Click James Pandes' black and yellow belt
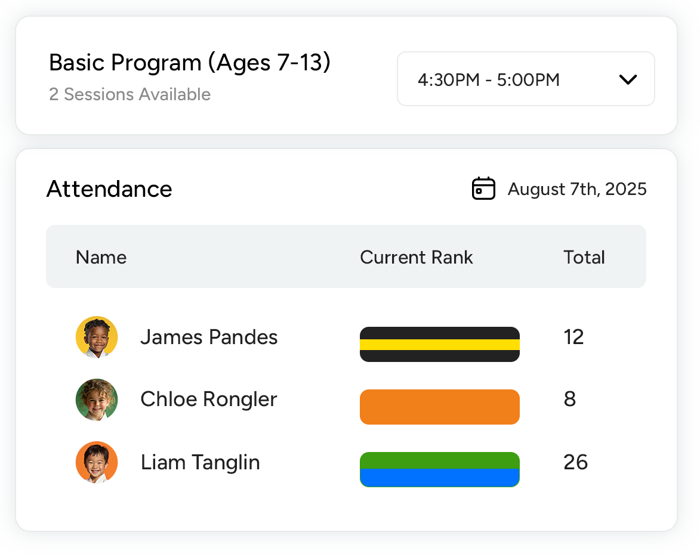Viewport: 700px width, 554px height. (439, 344)
